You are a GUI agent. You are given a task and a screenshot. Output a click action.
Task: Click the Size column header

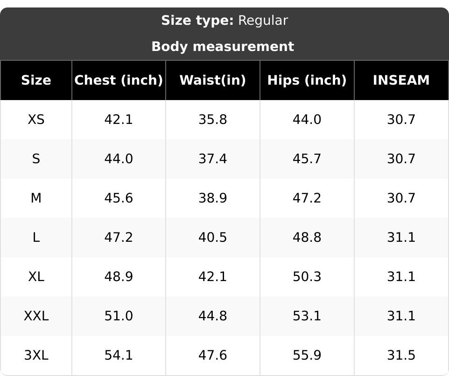36,80
